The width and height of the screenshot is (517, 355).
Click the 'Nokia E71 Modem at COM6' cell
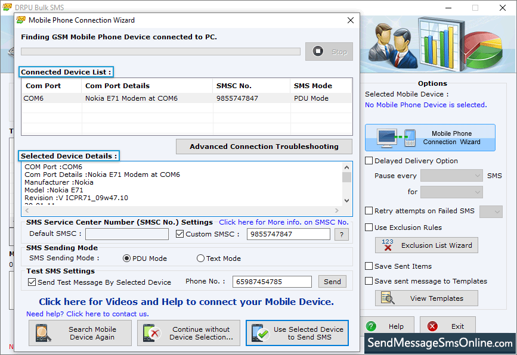pos(131,98)
